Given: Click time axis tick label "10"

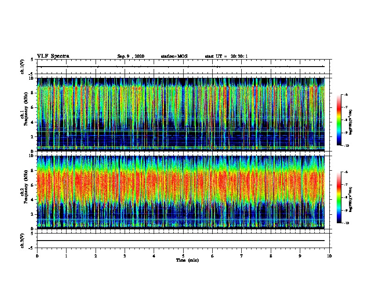Looking at the screenshot, I should coord(329,256).
